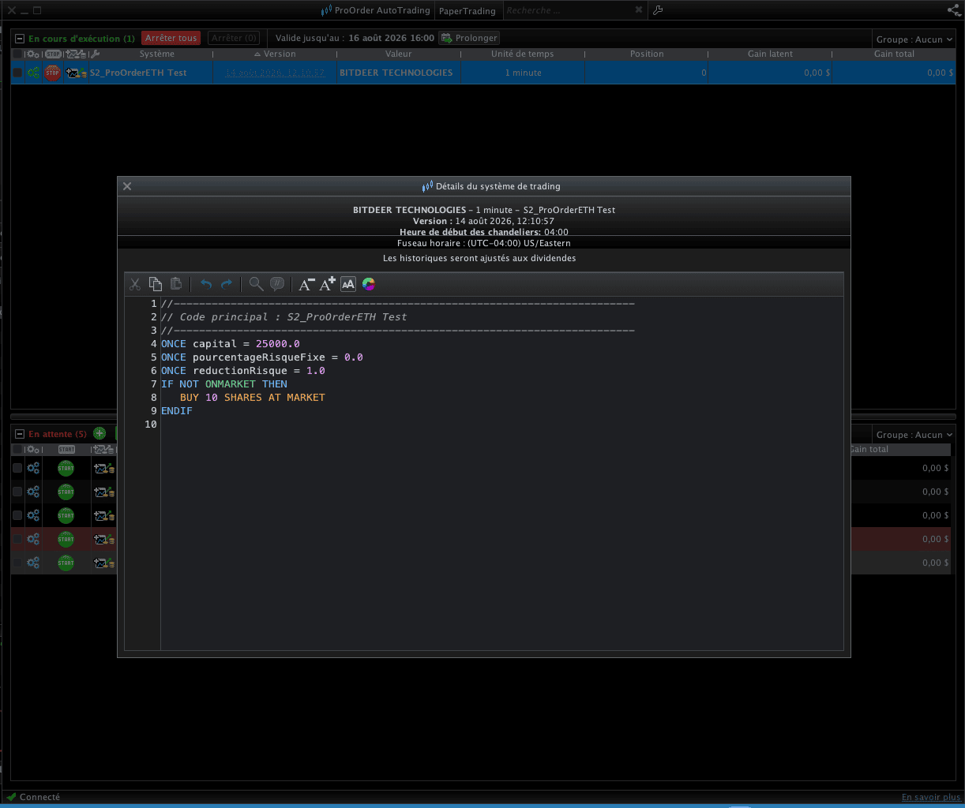Click blue gears icon in red-highlighted pending row

33,539
